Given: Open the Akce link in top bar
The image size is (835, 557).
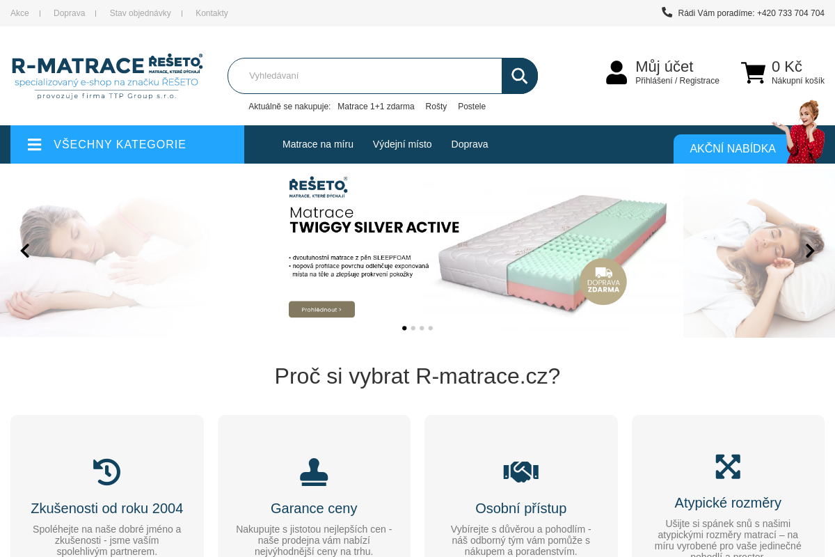Looking at the screenshot, I should [19, 13].
